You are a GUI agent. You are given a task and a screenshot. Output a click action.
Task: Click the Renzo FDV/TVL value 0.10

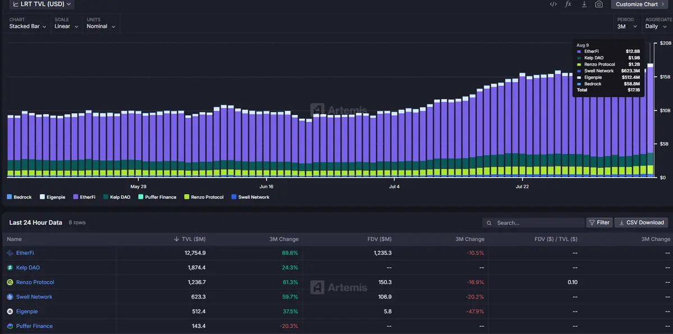[572, 282]
